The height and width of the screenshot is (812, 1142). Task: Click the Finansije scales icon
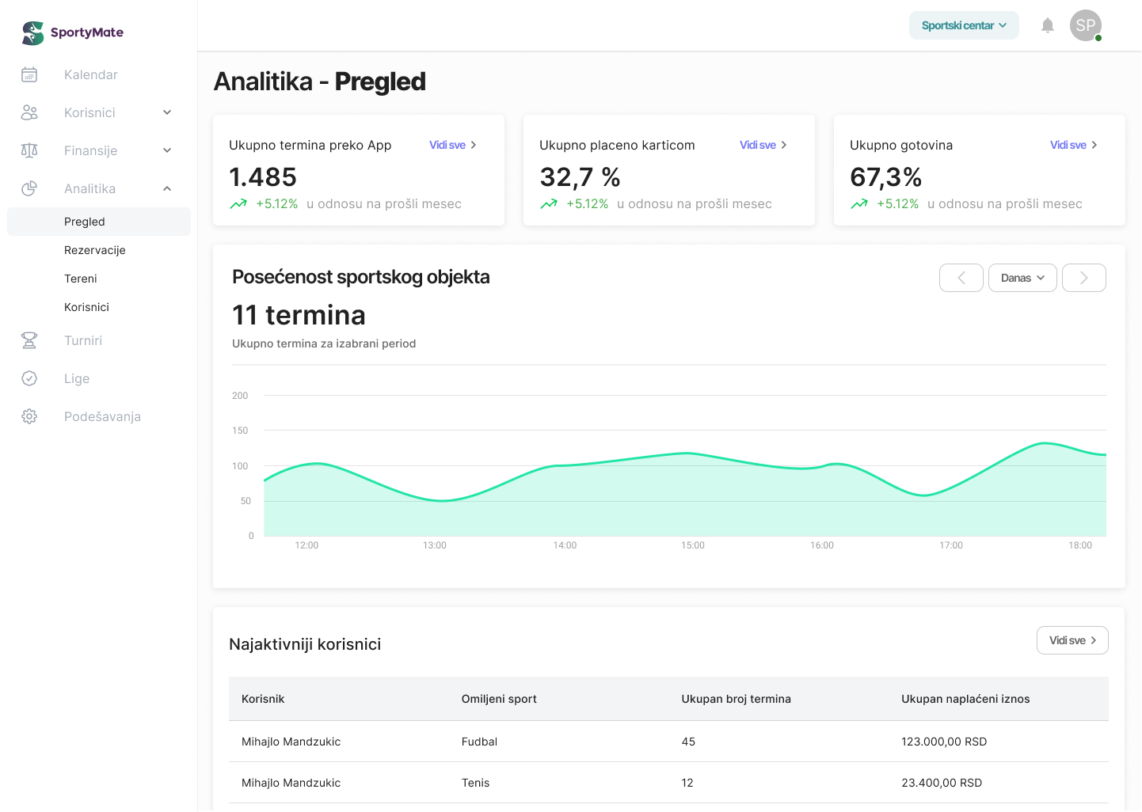click(x=29, y=150)
